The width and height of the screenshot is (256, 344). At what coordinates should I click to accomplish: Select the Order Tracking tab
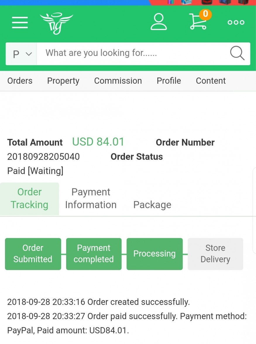pyautogui.click(x=30, y=199)
